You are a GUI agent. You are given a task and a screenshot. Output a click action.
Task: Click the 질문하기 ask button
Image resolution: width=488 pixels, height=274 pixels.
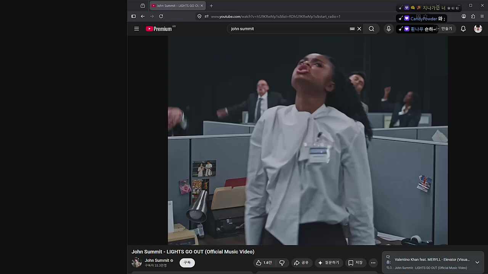(x=329, y=263)
